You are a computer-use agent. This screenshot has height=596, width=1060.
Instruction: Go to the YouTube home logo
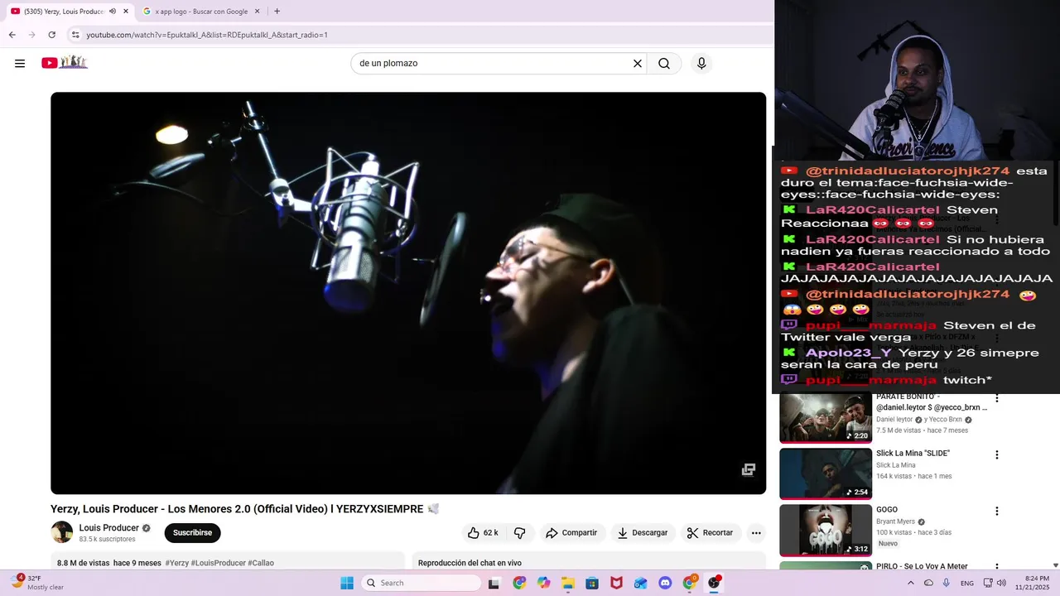65,63
